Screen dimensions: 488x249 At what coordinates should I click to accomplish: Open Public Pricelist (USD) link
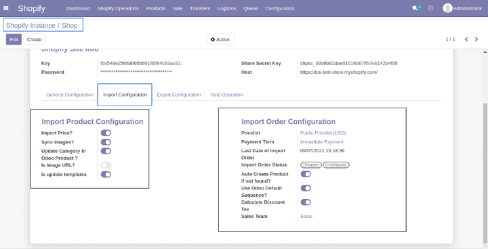pyautogui.click(x=323, y=133)
